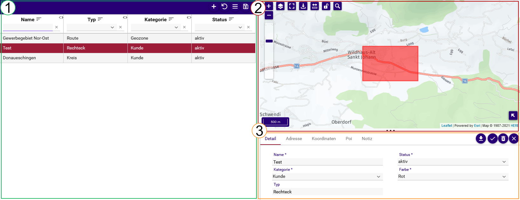
Task: Select the Donaueschingen row
Action: click(128, 58)
